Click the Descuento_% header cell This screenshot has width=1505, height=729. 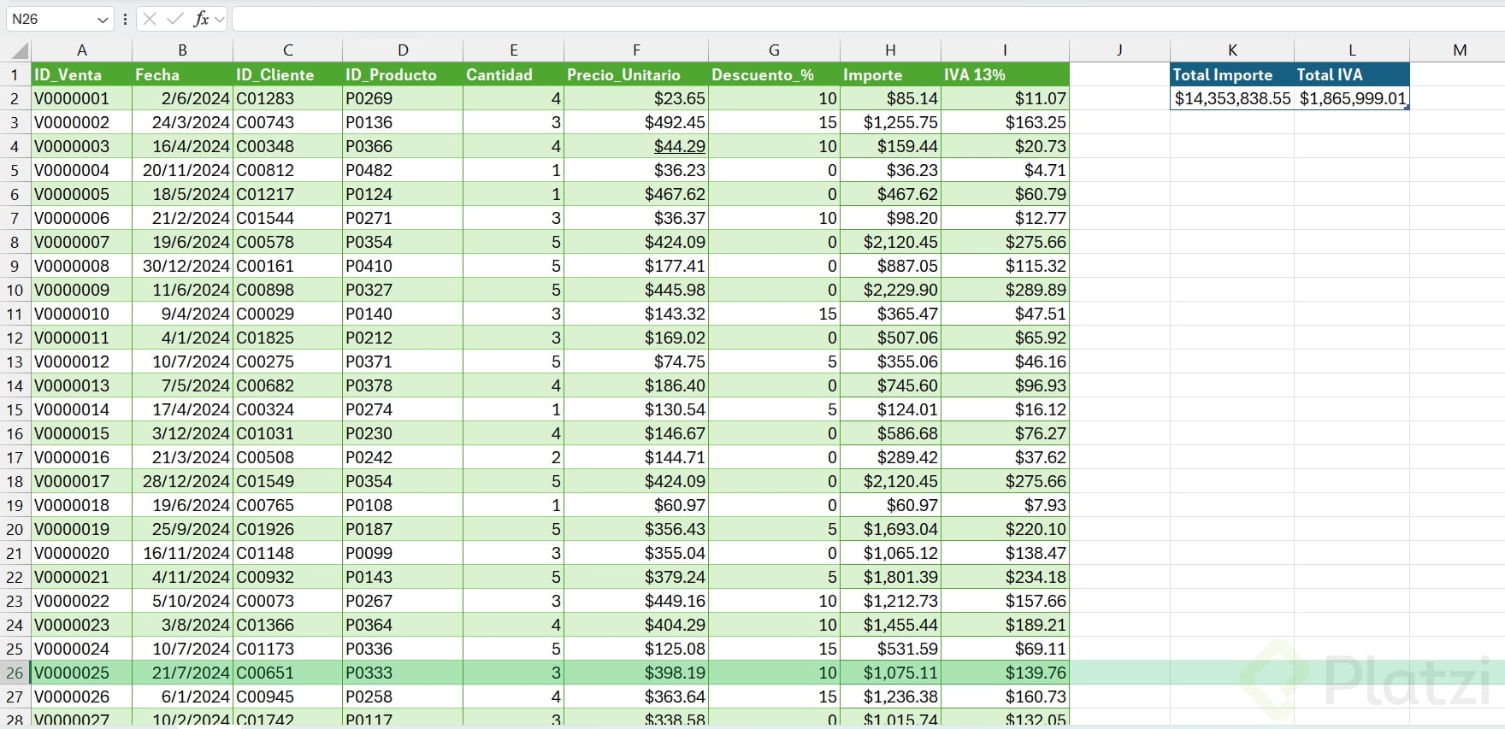pos(775,75)
